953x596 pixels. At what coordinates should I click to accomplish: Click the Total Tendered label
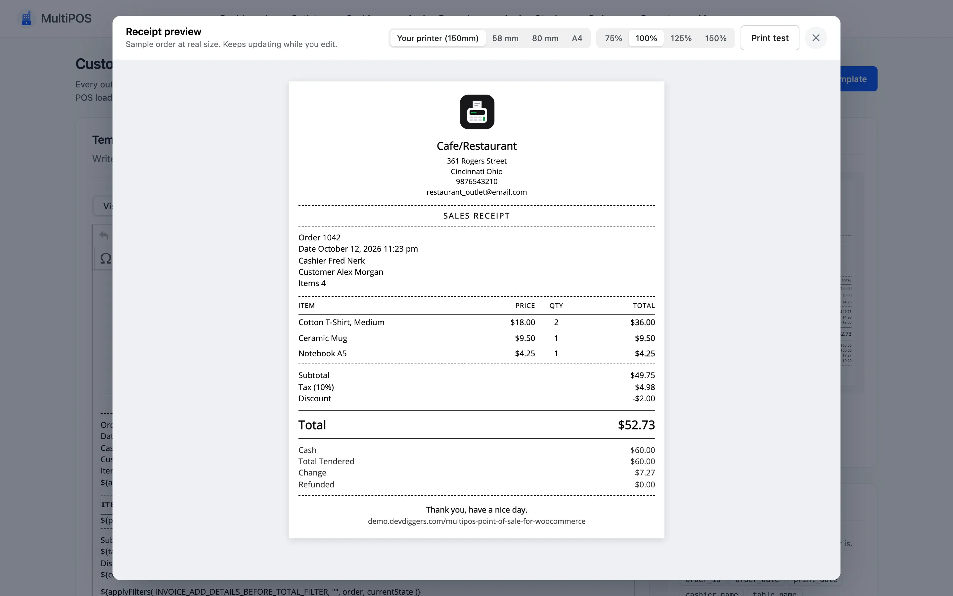coord(326,461)
